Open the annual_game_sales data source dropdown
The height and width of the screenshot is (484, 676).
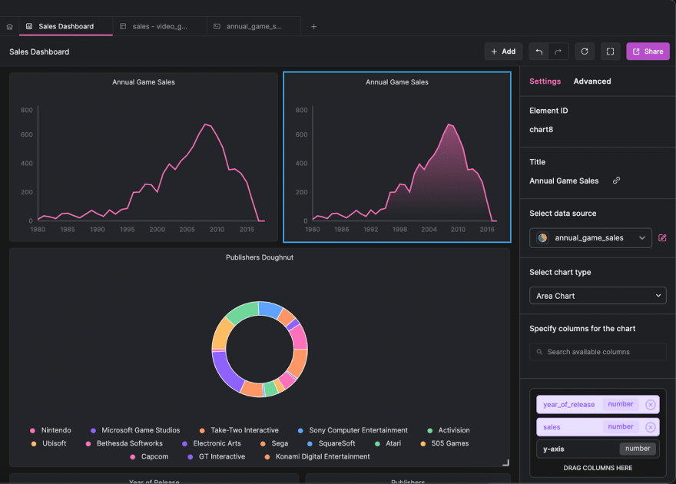pyautogui.click(x=590, y=238)
